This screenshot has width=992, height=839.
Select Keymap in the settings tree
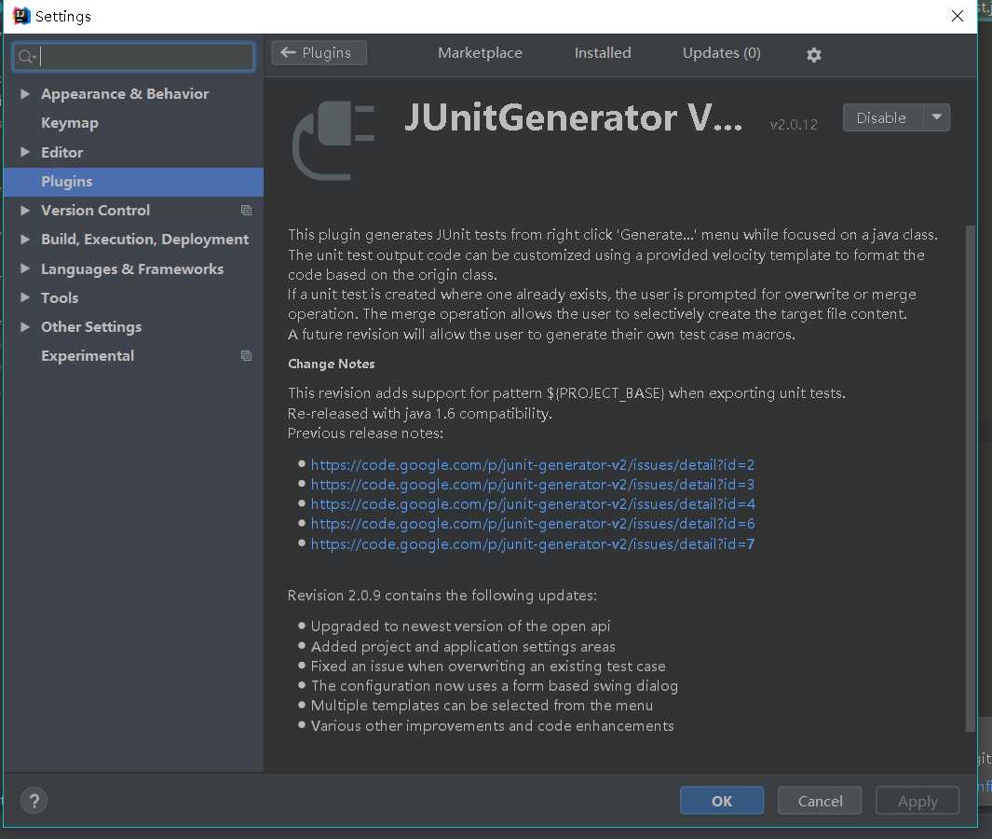(70, 123)
